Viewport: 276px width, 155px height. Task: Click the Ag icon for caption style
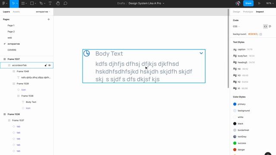coord(235,50)
